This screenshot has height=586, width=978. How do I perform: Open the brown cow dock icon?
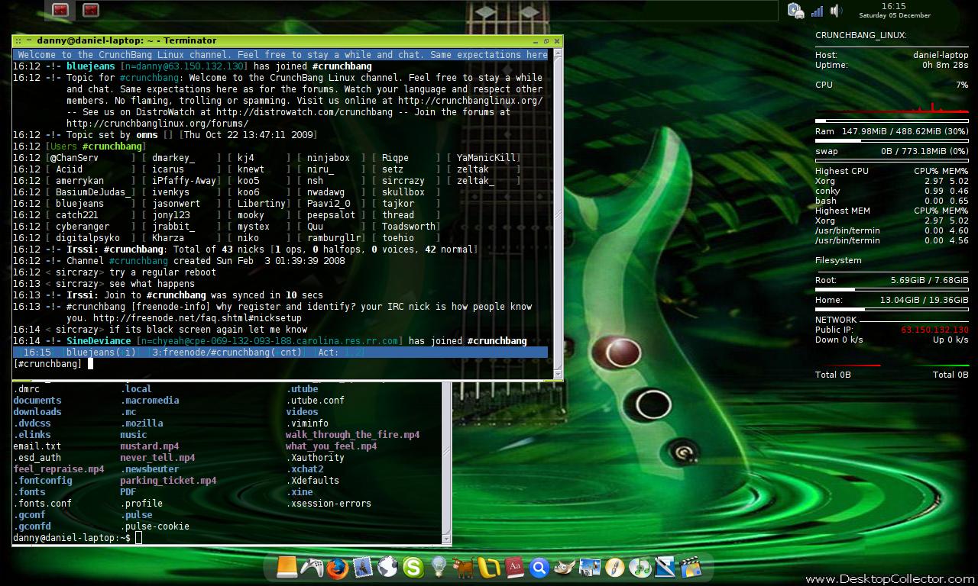[x=463, y=567]
